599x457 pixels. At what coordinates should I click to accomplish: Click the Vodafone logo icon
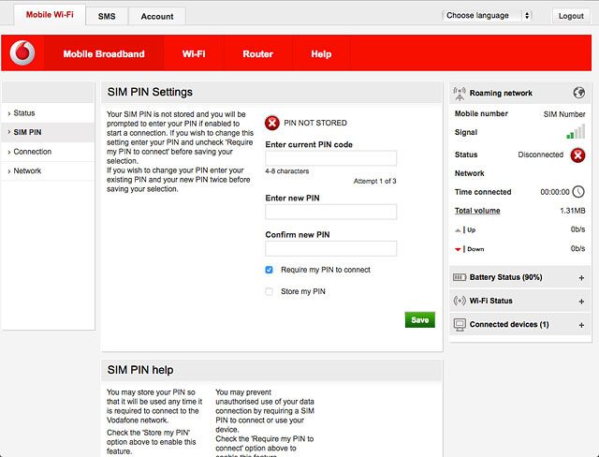(x=22, y=53)
